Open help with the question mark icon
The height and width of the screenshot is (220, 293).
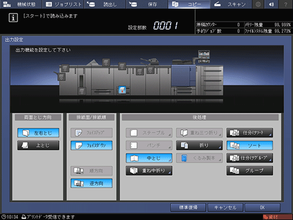pos(286,4)
